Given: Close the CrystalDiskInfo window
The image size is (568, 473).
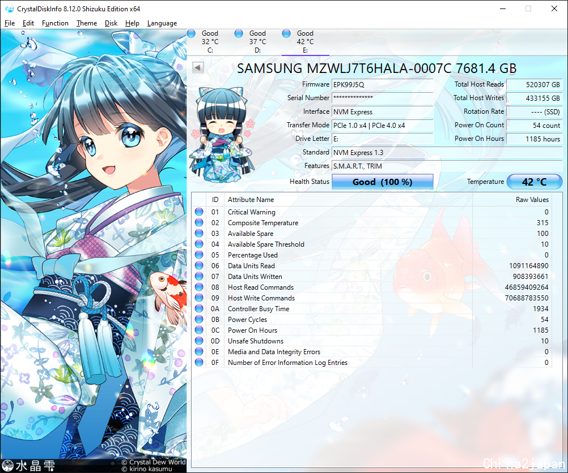Looking at the screenshot, I should pyautogui.click(x=554, y=8).
